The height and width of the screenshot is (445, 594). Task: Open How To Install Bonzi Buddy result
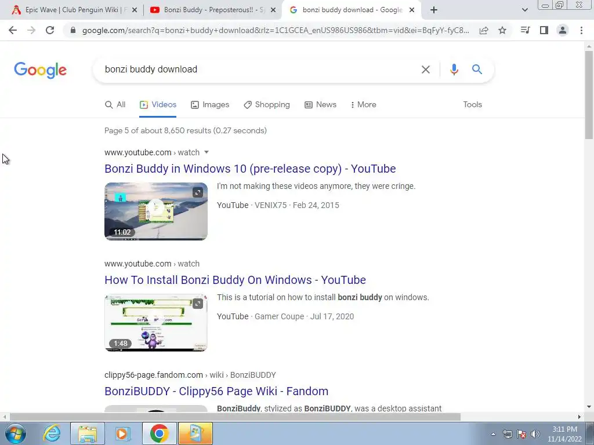pyautogui.click(x=236, y=280)
